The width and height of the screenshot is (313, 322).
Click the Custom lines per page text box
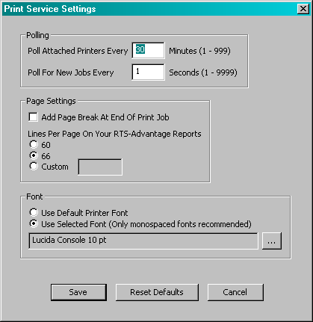[x=100, y=167]
